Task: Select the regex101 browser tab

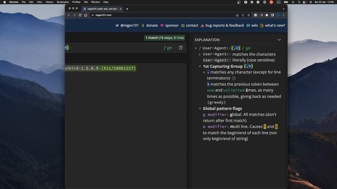Action: (x=103, y=9)
